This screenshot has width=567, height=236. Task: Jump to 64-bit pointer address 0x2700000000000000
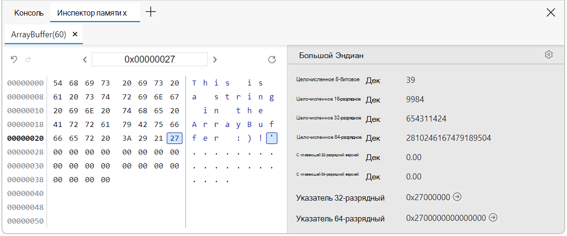coord(493,218)
